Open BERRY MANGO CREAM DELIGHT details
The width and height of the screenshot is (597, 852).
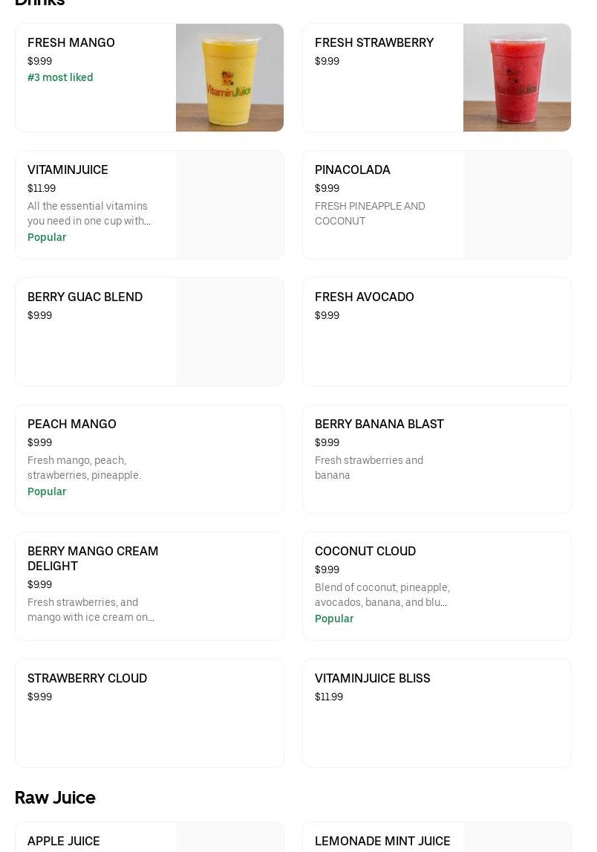coord(93,558)
